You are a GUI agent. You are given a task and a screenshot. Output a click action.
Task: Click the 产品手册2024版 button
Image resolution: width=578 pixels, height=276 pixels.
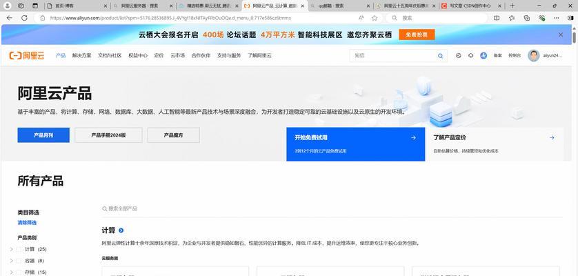[x=108, y=135]
